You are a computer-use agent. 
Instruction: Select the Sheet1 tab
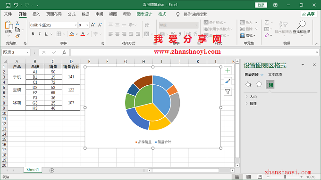click(x=33, y=170)
